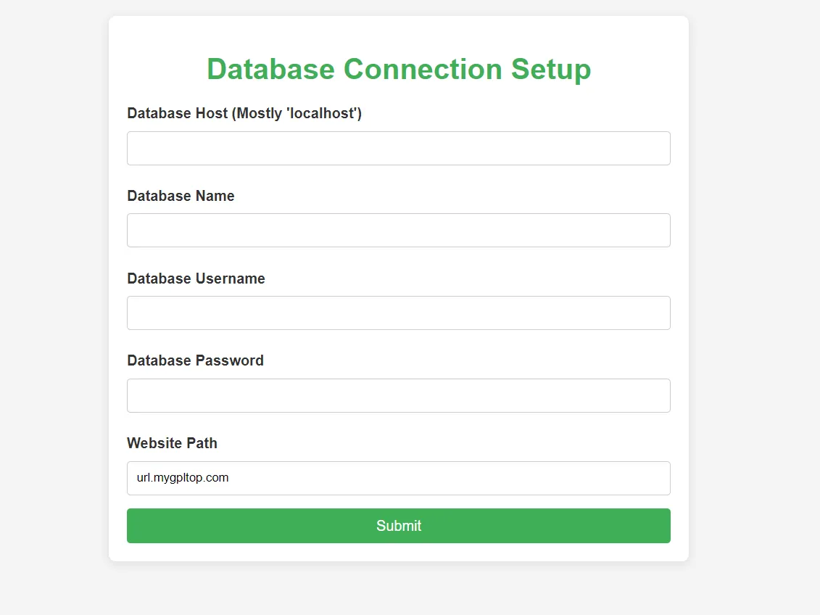Click the prefilled url.mygpltop.com text

click(x=183, y=478)
